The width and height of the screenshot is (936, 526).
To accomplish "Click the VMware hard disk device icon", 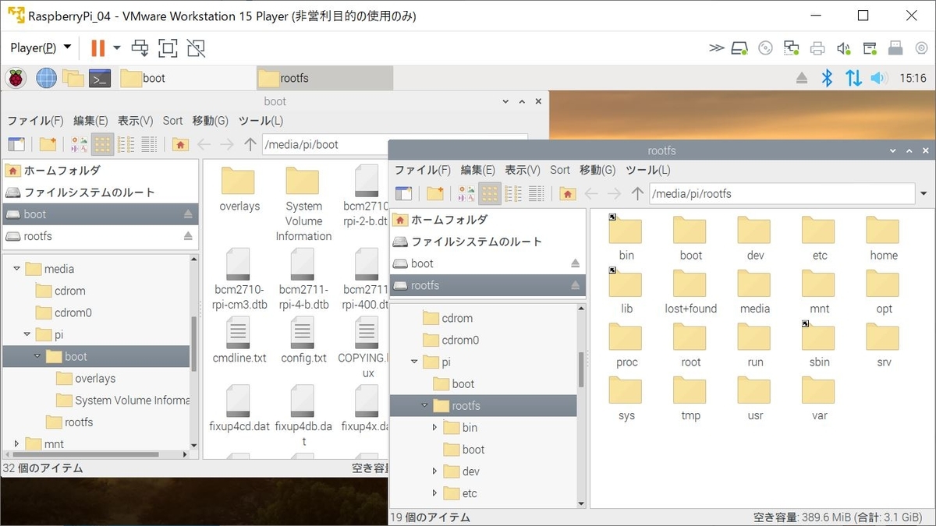I will [x=739, y=48].
